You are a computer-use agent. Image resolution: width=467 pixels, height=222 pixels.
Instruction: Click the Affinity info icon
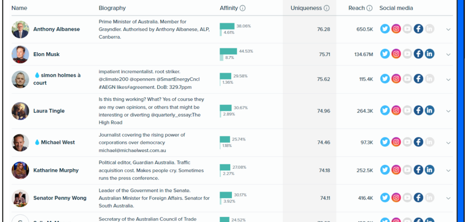243,8
